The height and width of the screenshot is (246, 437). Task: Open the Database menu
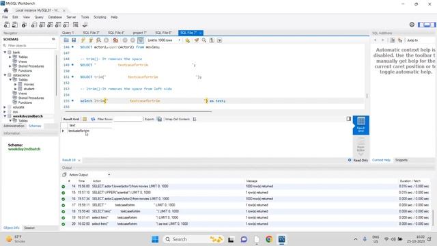(55, 17)
